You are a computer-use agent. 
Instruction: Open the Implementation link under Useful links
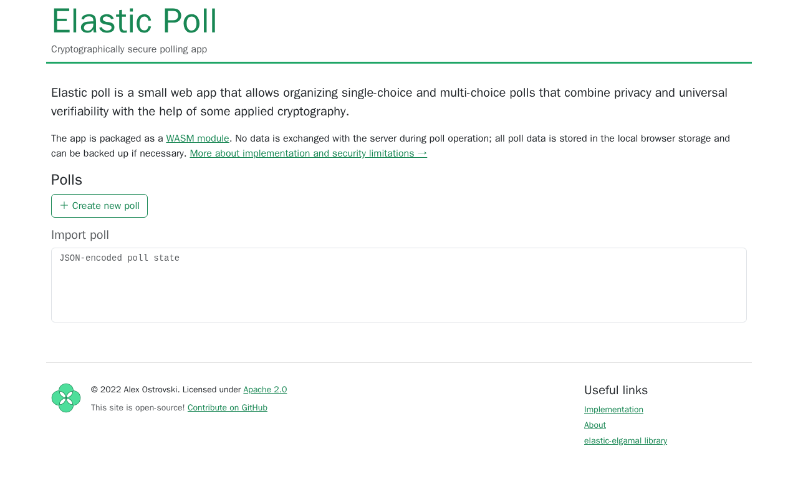pyautogui.click(x=613, y=410)
